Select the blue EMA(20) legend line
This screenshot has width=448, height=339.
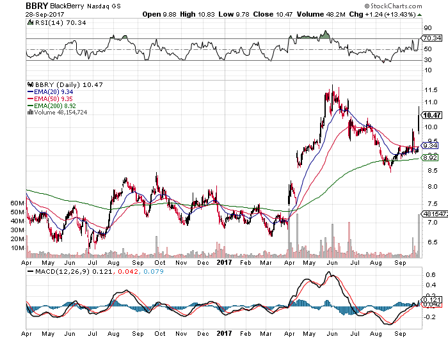coord(29,91)
